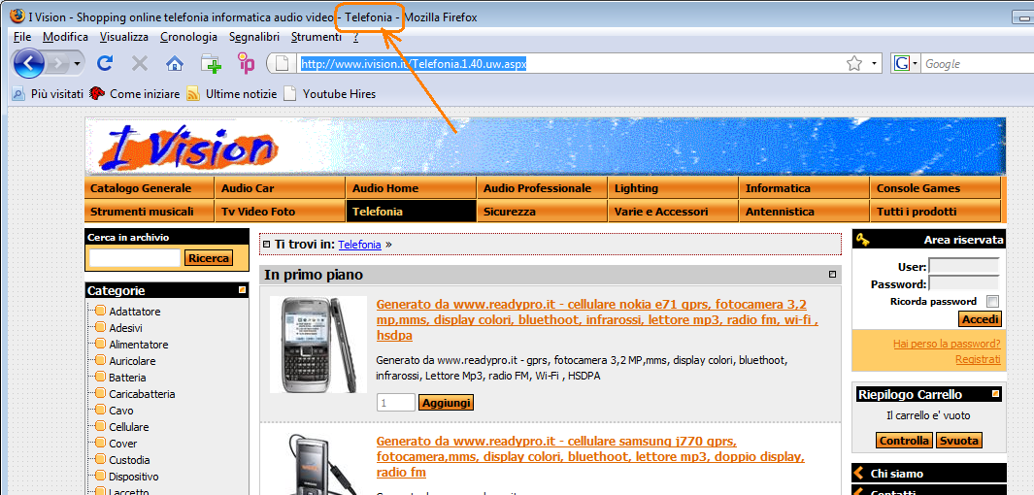Collapse the Categorie panel with its orange icon
This screenshot has height=495, width=1034.
pos(242,289)
